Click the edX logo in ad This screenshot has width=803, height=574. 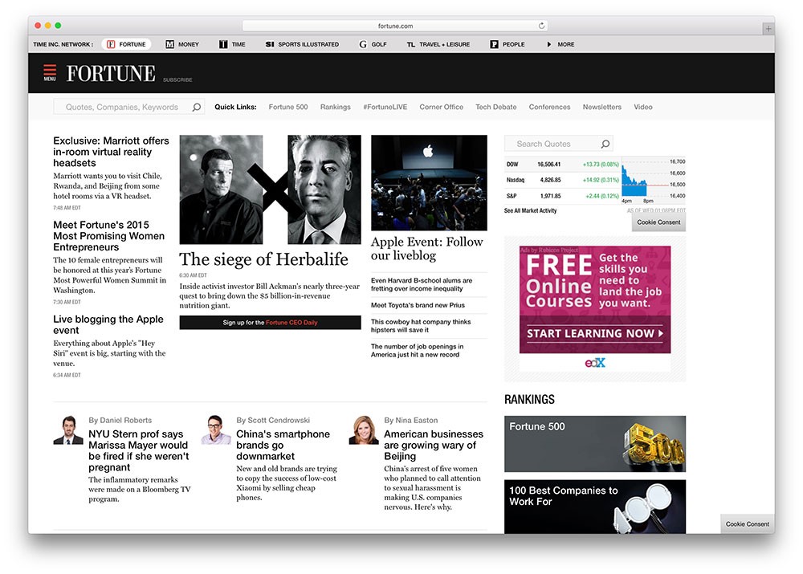click(x=595, y=363)
